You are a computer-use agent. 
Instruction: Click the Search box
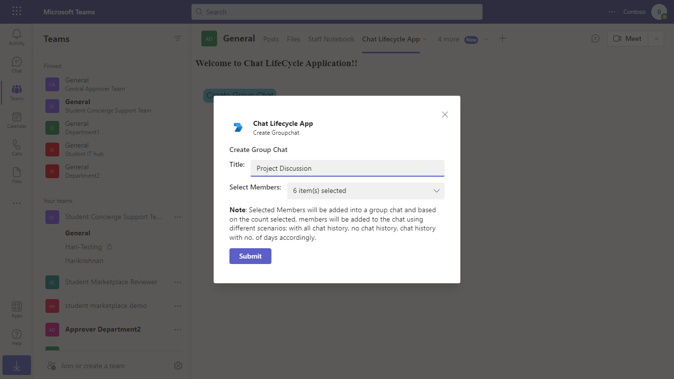[337, 12]
